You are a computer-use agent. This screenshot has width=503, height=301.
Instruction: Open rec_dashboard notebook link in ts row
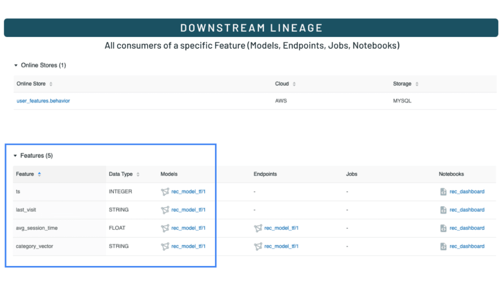[467, 191]
